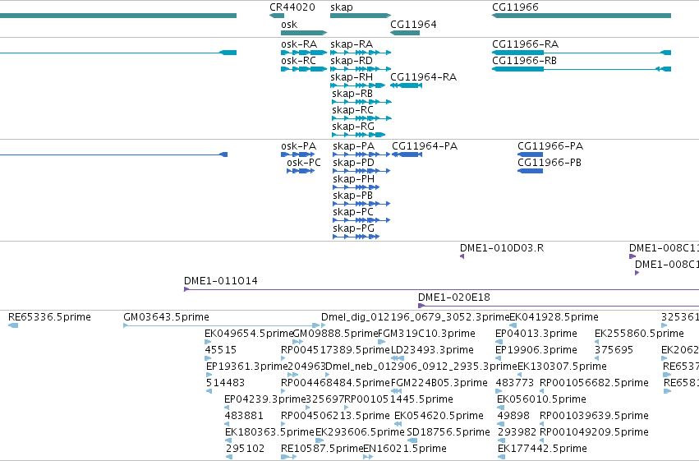The image size is (699, 461).
Task: Click the EP04239.3prime EST
Action: [x=227, y=408]
